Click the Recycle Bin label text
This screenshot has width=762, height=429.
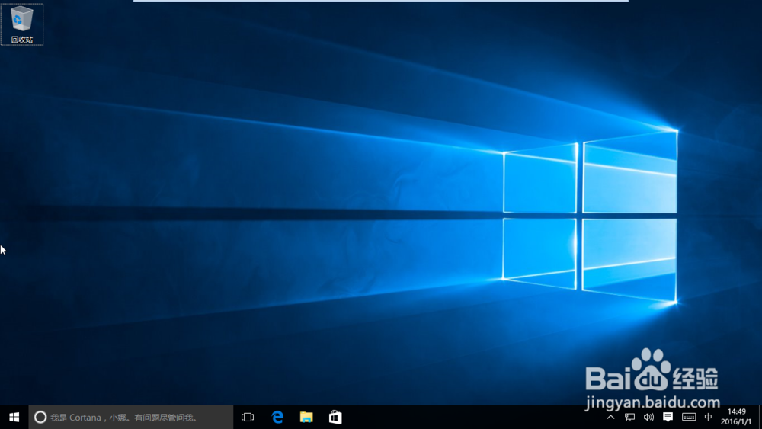click(x=22, y=40)
